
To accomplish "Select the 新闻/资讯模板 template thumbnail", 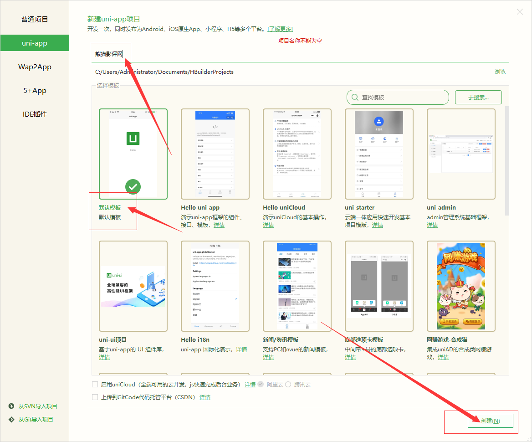I will point(297,286).
